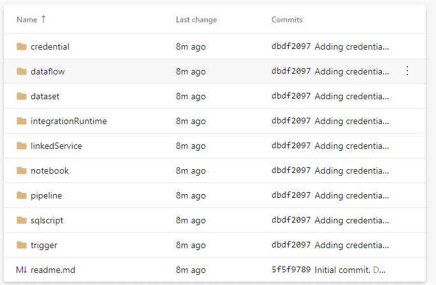Screen dimensions: 436x285
Task: Click the linkedService folder icon
Action: [x=22, y=146]
